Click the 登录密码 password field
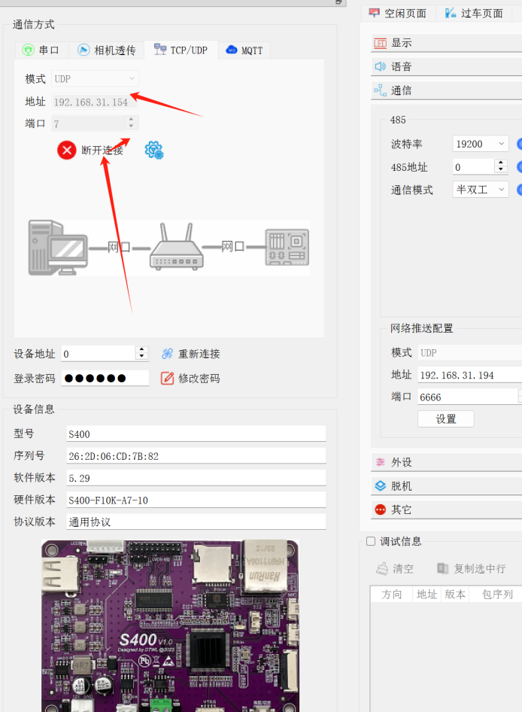This screenshot has height=712, width=522. pos(105,378)
